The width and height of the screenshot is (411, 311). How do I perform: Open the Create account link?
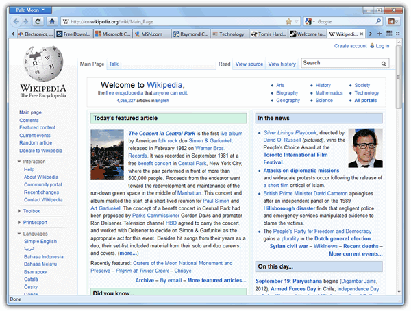pos(350,46)
